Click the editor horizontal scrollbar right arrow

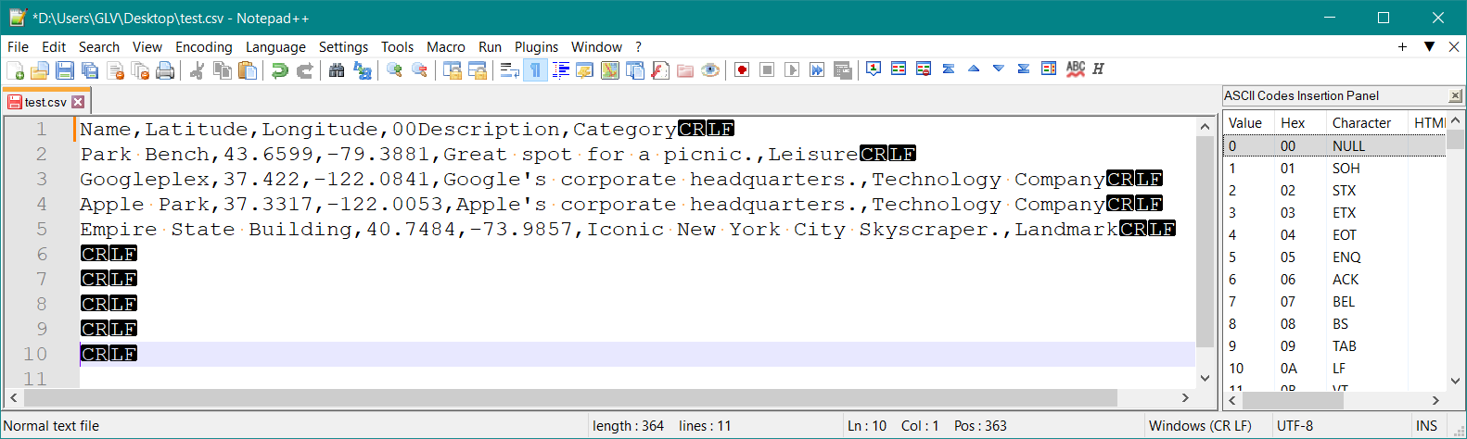click(x=1185, y=397)
